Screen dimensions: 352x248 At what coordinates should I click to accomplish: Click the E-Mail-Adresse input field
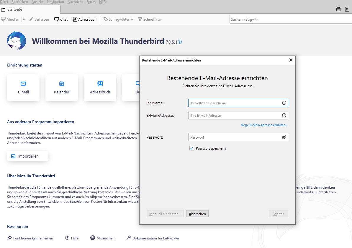pyautogui.click(x=238, y=115)
